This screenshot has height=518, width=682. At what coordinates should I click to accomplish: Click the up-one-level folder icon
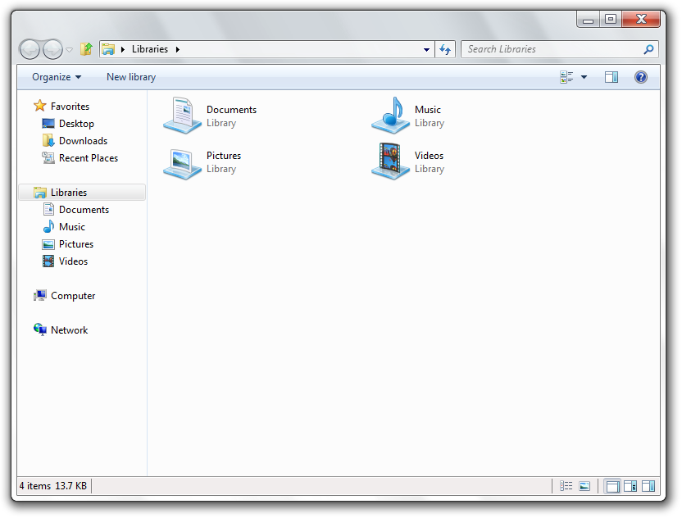point(86,49)
